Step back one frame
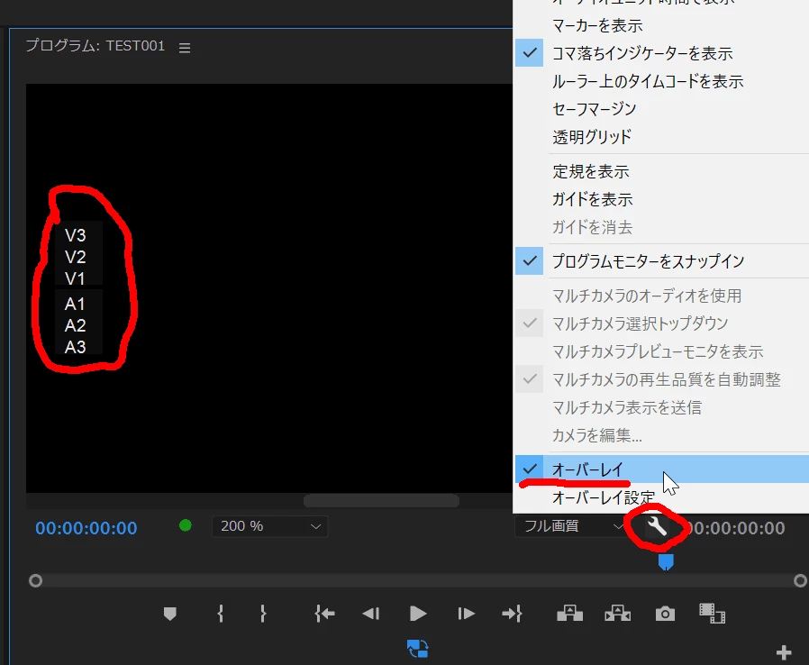The width and height of the screenshot is (809, 665). pyautogui.click(x=371, y=614)
